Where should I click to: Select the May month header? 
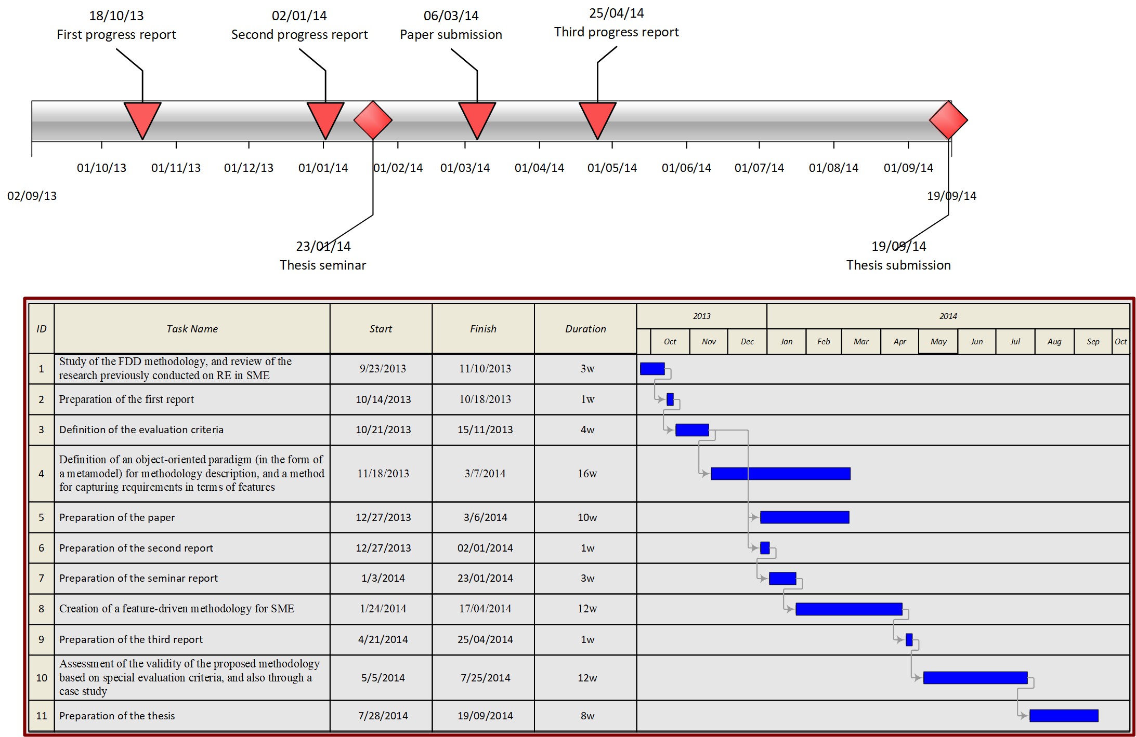click(x=938, y=341)
